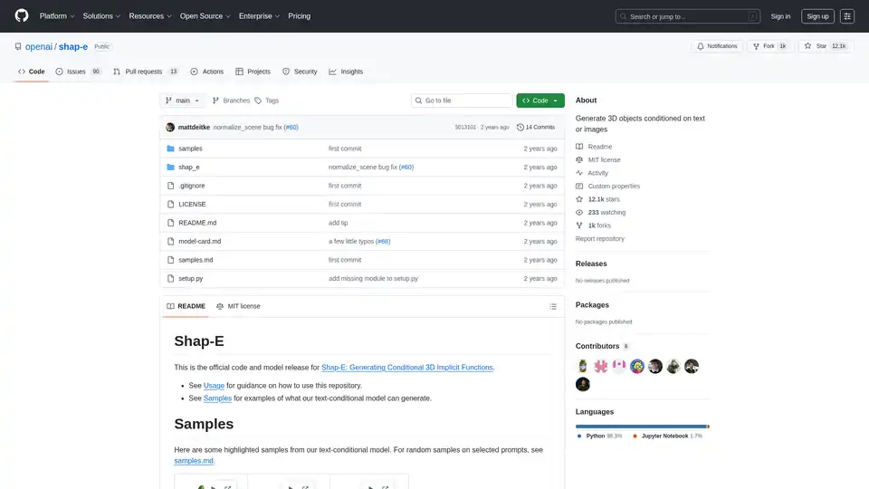Expand the Solutions header menu
This screenshot has height=489, width=869.
[100, 16]
